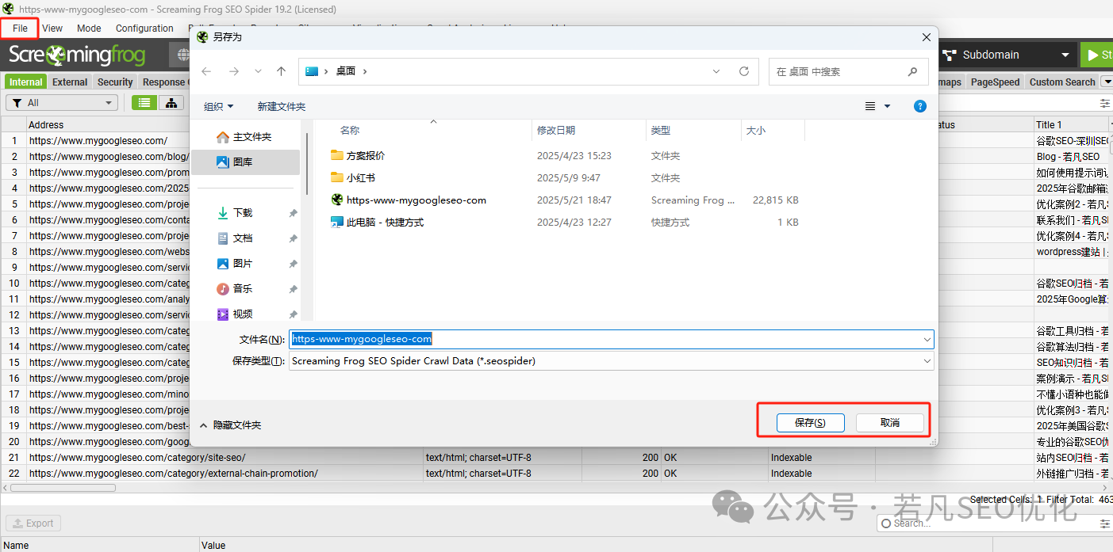Select the https-www-mygoogleseo-com crawl file
The height and width of the screenshot is (552, 1113).
[x=416, y=200]
